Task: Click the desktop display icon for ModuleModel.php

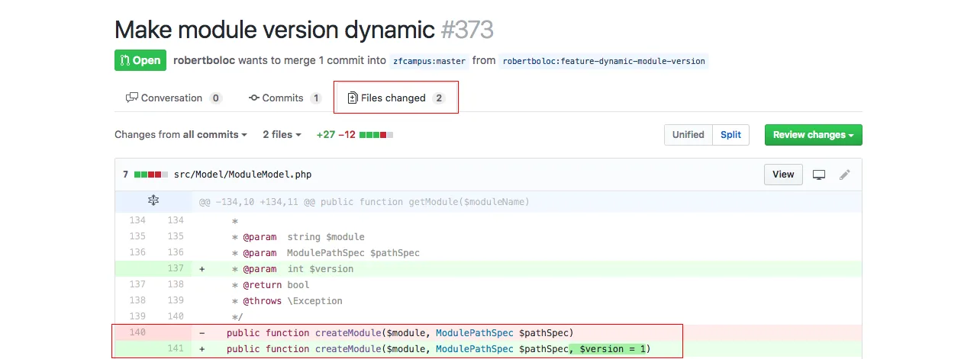Action: [x=819, y=175]
